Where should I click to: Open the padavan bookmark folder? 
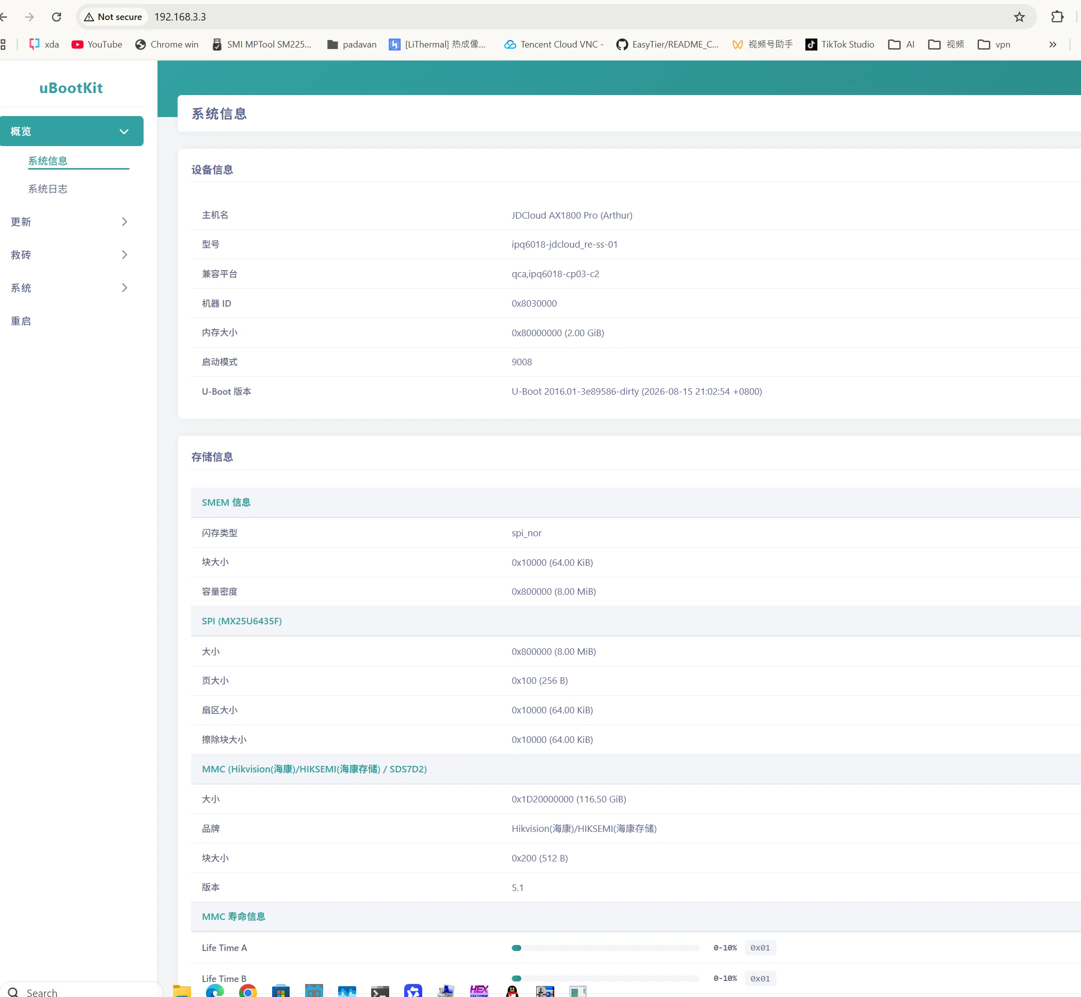[352, 44]
